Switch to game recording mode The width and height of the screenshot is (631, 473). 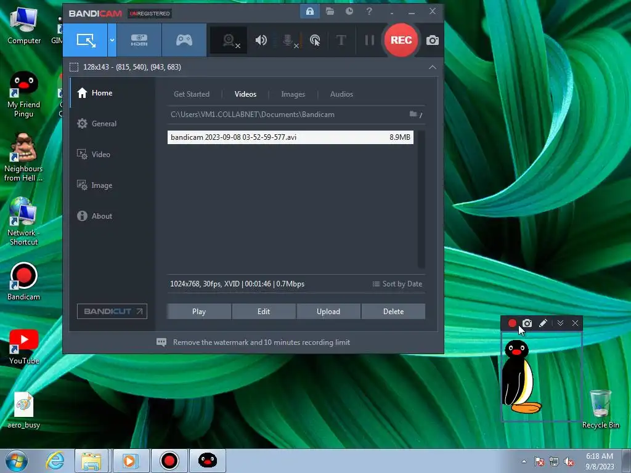coord(184,40)
